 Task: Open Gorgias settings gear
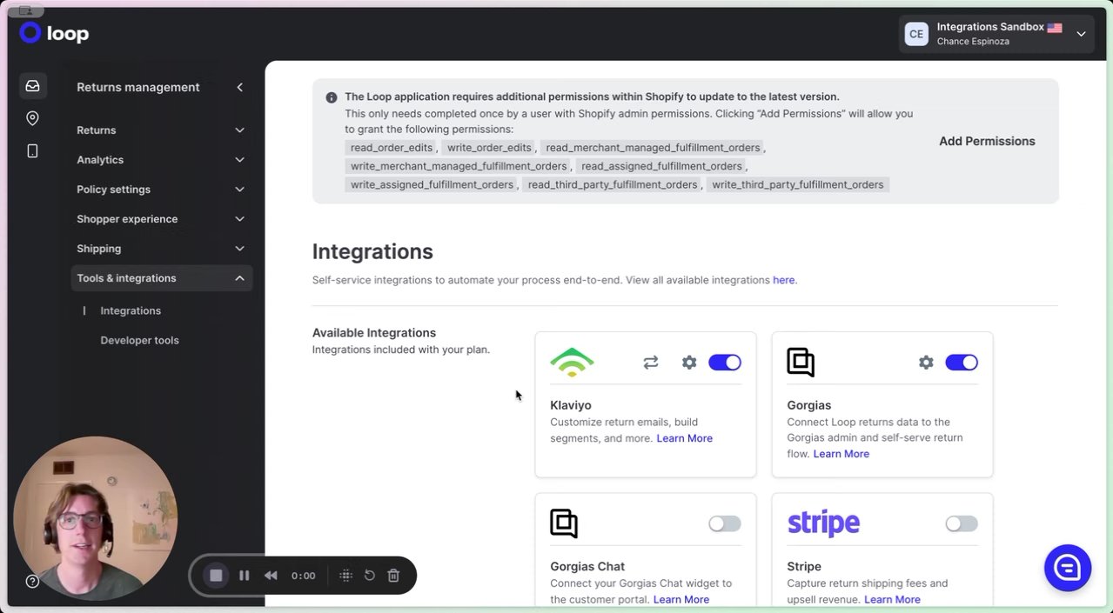coord(926,363)
